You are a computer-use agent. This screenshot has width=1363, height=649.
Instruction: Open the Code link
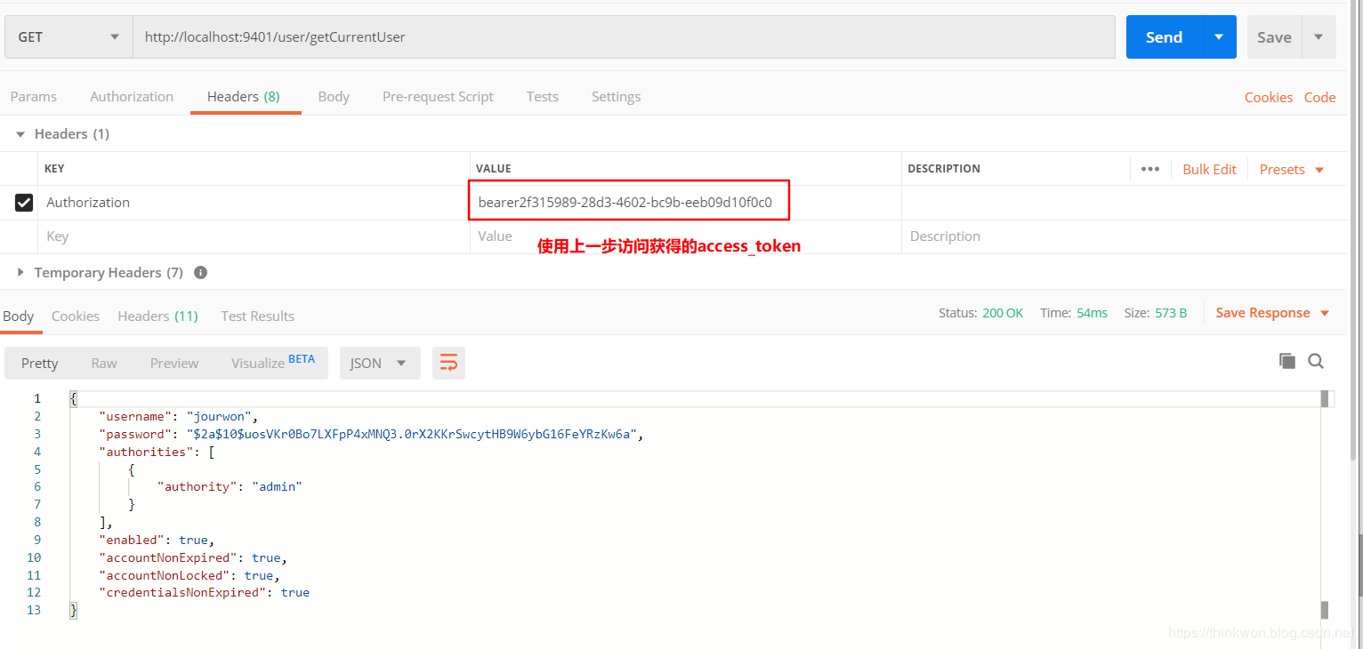[1319, 97]
